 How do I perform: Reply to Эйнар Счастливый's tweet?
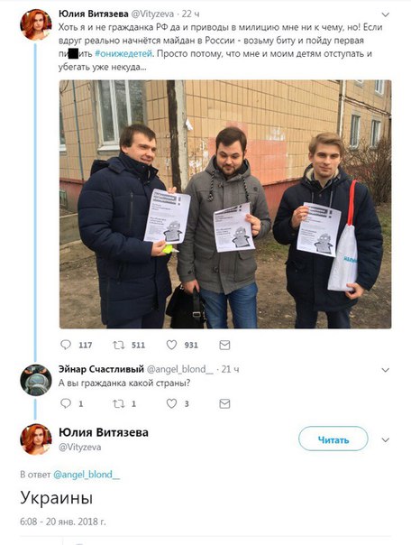tap(66, 403)
